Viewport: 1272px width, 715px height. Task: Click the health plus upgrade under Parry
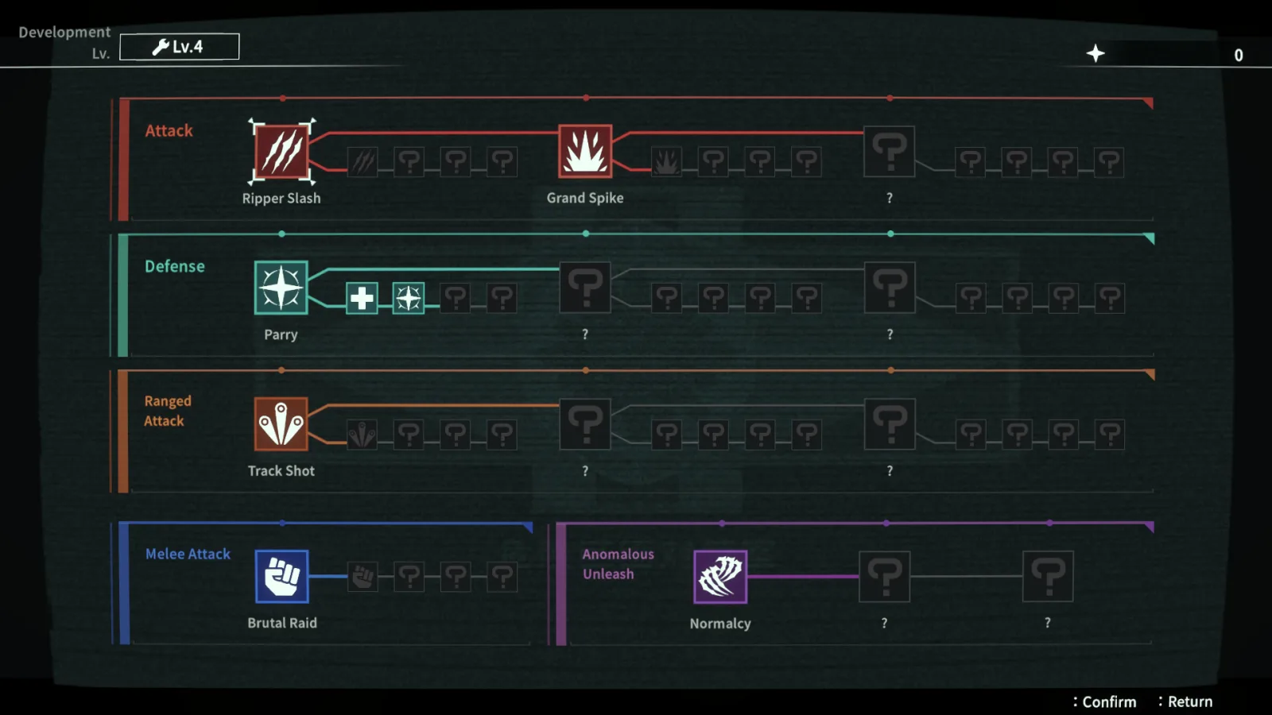(x=362, y=298)
